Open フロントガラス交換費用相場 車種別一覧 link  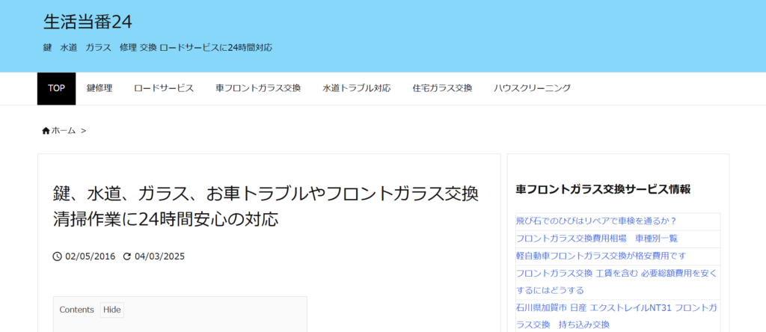(596, 239)
